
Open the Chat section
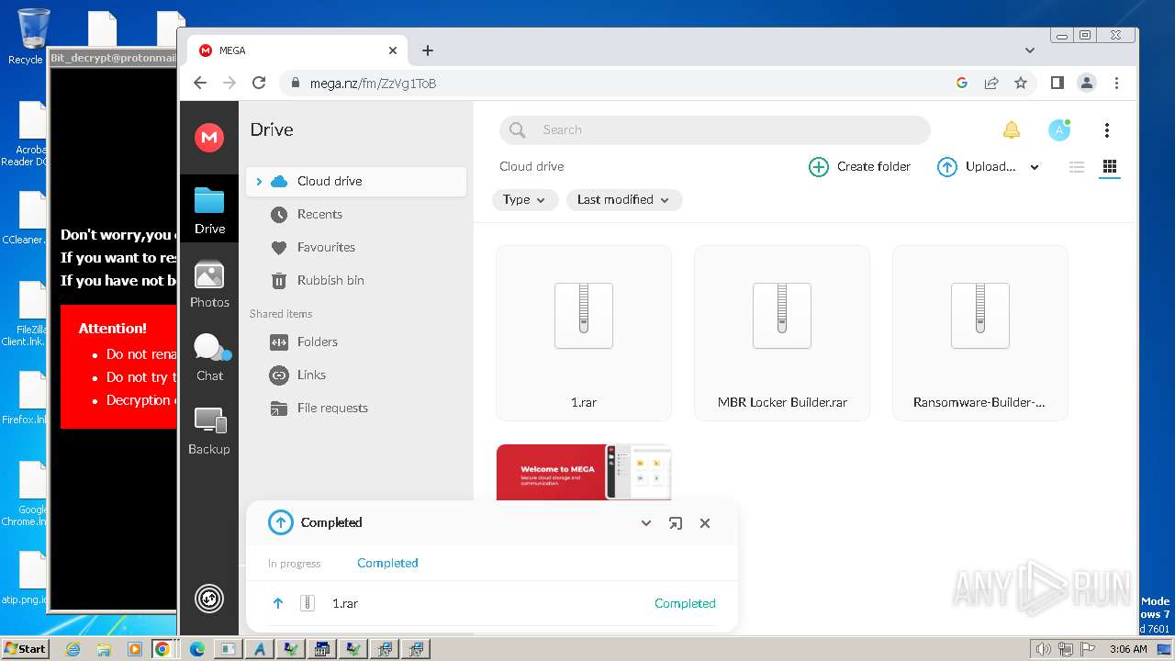(209, 357)
